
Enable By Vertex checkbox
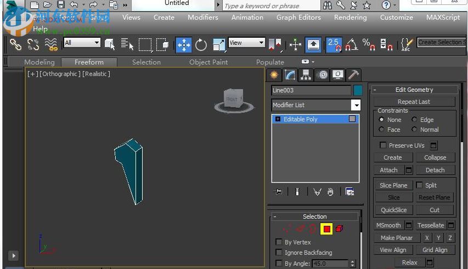point(279,242)
